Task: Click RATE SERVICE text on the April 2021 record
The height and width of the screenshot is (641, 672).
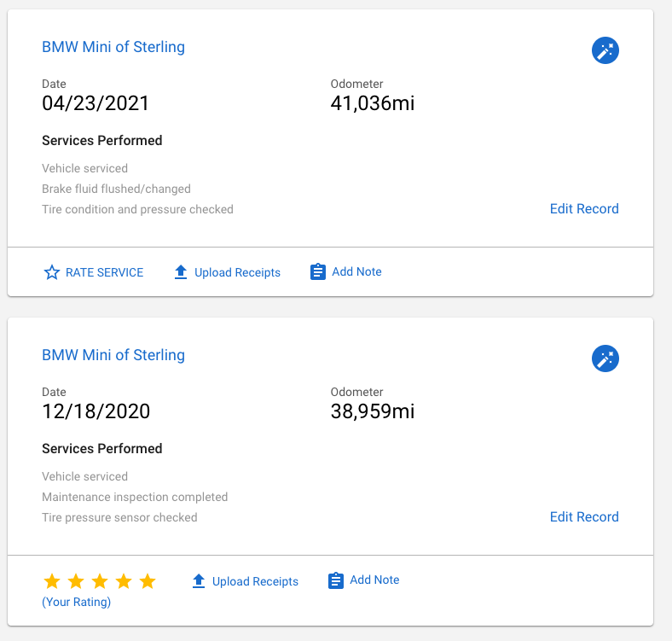Action: click(x=104, y=272)
